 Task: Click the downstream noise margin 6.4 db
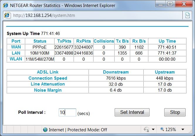(x=116, y=90)
